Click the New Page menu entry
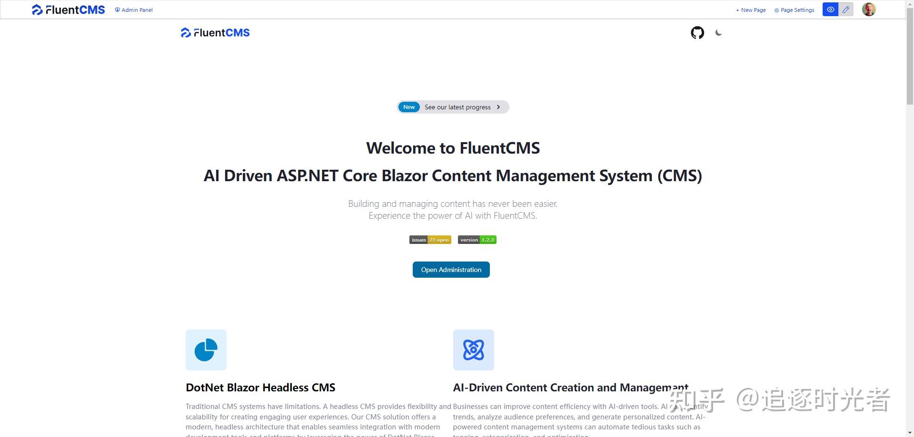Viewport: 914px width, 437px height. tap(750, 10)
